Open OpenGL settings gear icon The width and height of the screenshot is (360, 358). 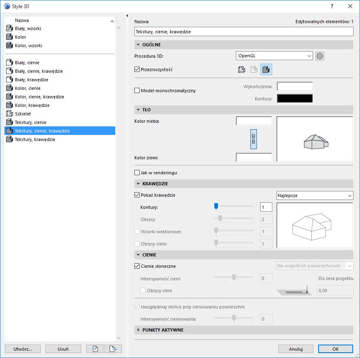click(319, 56)
